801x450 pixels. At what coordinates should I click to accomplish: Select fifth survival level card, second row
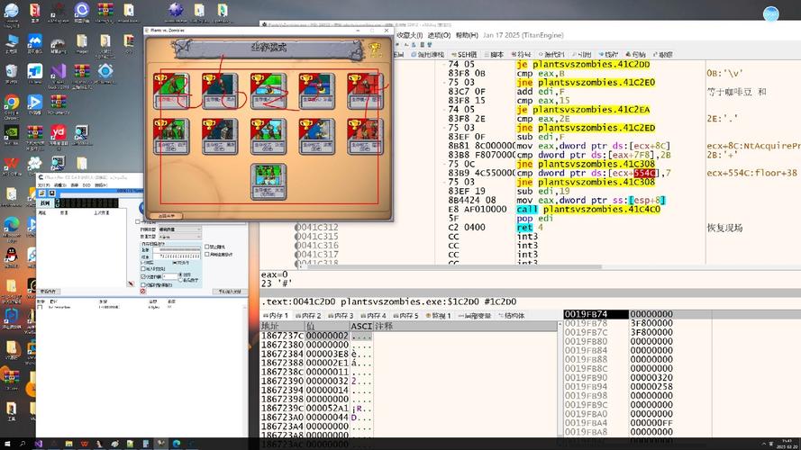(365, 136)
